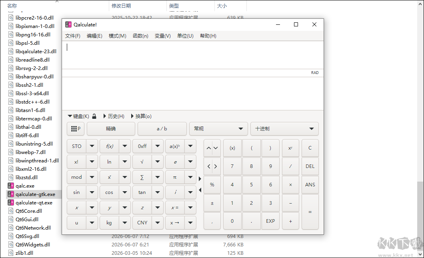The height and width of the screenshot is (258, 424).
Task: Open dropdown arrow next to STO
Action: tap(92, 146)
